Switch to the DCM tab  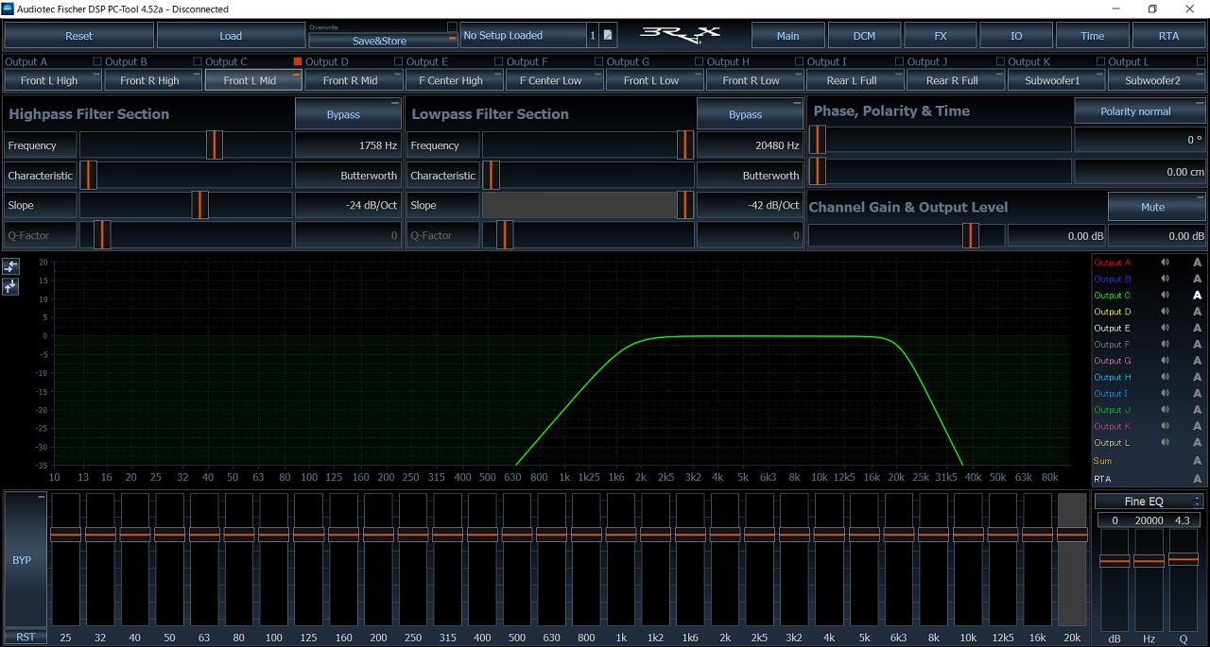(864, 36)
